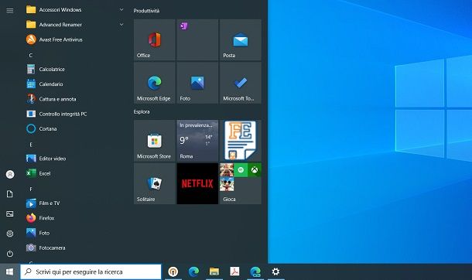Click the taskbar search box
Screen dimensions: 472x280
click(x=91, y=272)
